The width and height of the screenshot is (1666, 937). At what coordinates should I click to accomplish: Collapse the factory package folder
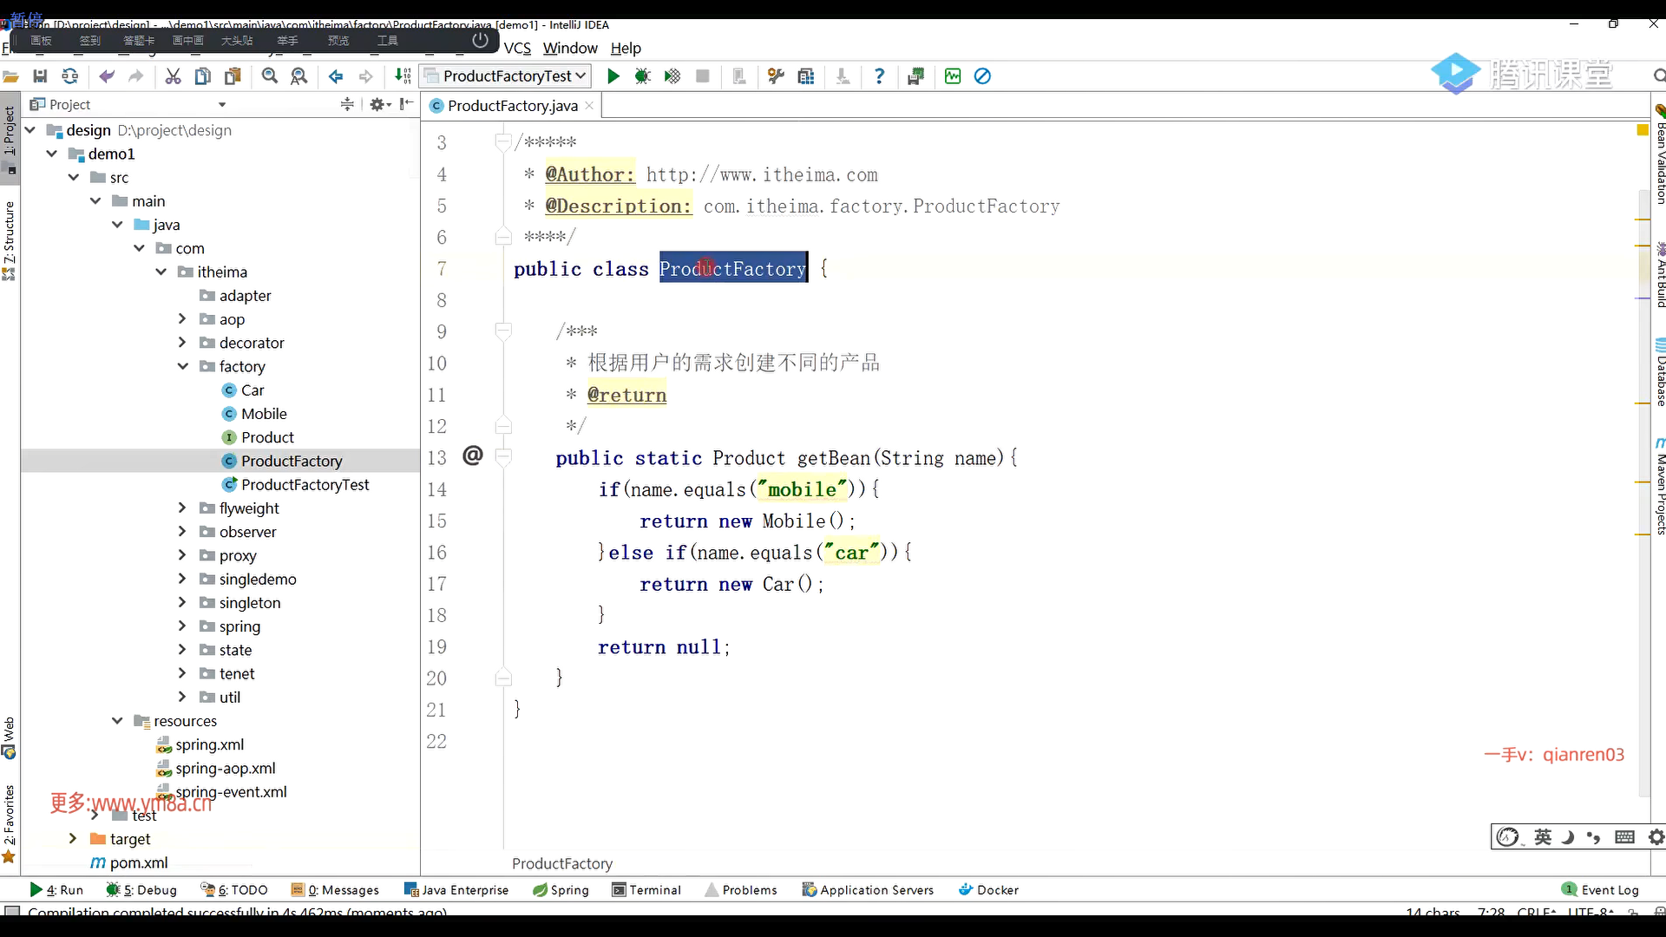point(183,366)
